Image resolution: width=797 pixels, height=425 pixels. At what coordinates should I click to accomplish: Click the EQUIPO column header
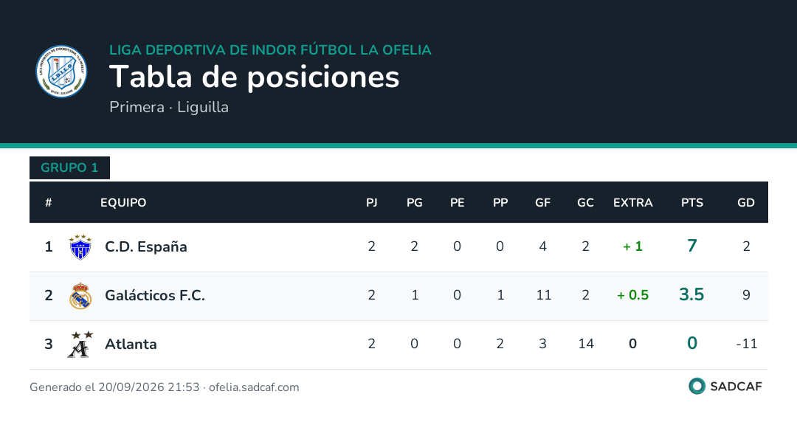pyautogui.click(x=123, y=203)
